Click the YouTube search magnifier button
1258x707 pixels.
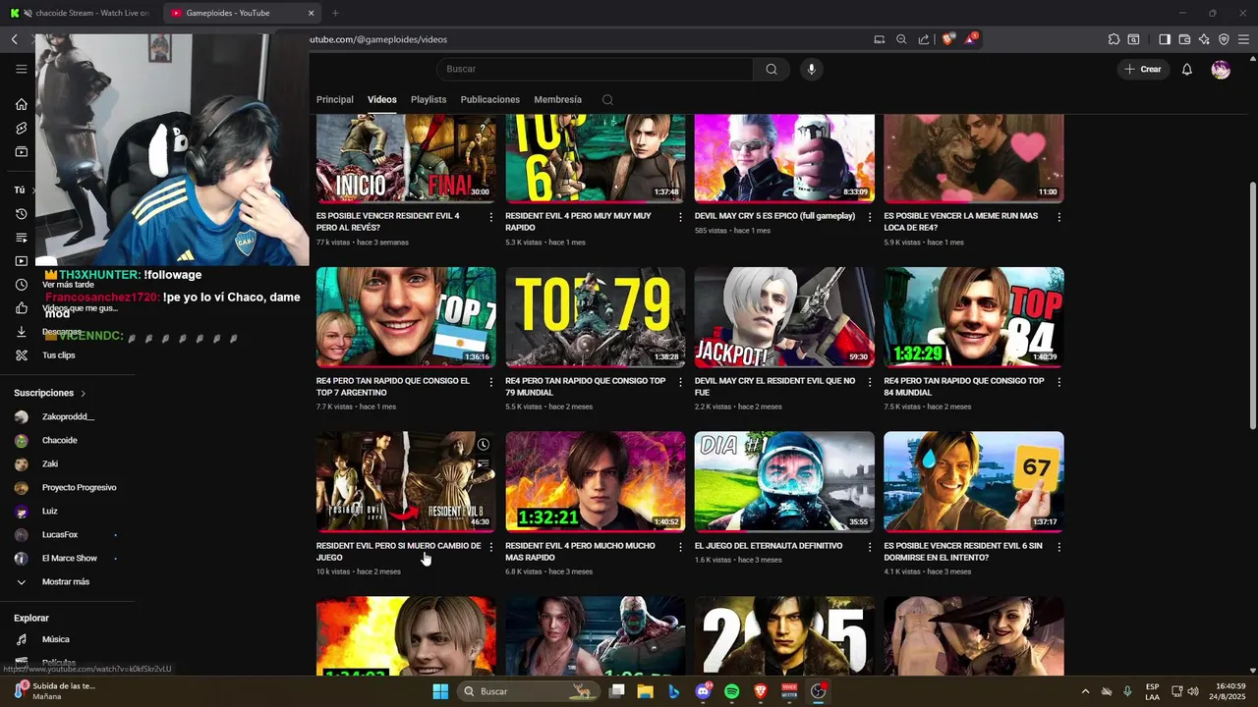772,69
